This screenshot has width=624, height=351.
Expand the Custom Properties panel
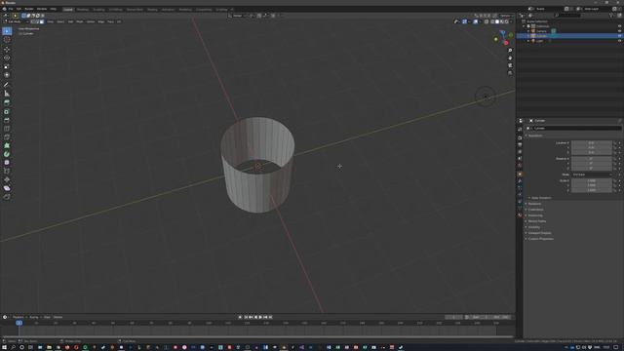[x=540, y=239]
